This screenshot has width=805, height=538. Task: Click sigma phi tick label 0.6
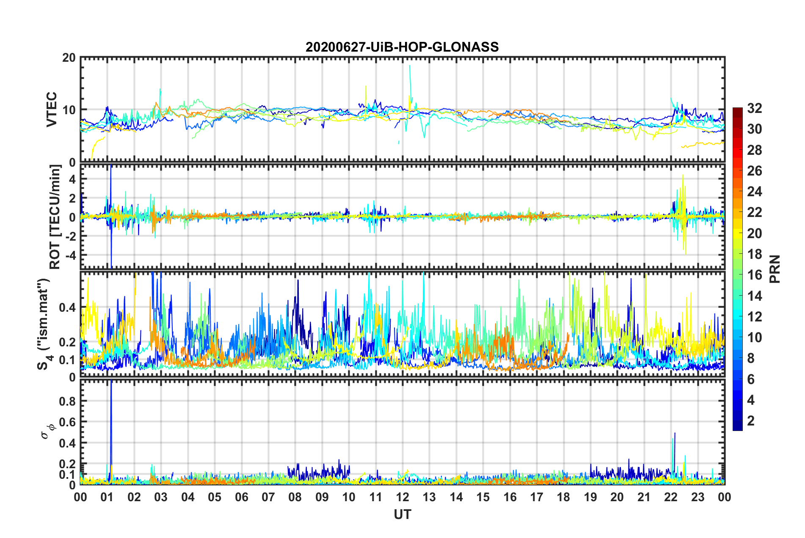pos(68,422)
